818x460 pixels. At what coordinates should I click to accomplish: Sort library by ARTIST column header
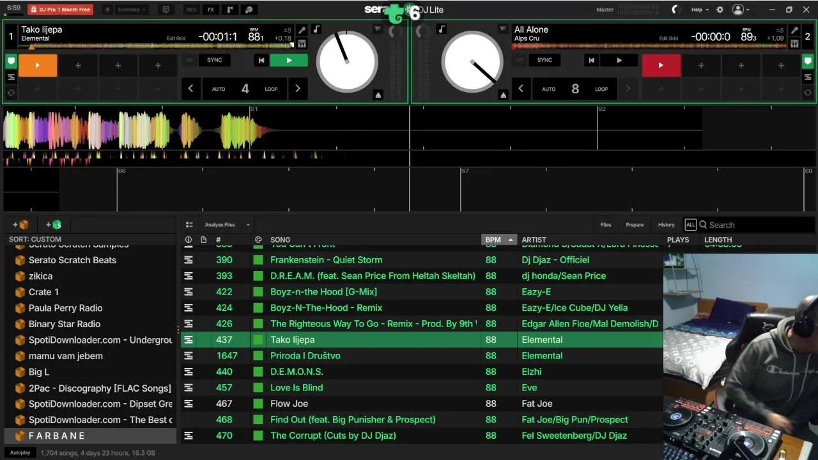[x=534, y=240]
